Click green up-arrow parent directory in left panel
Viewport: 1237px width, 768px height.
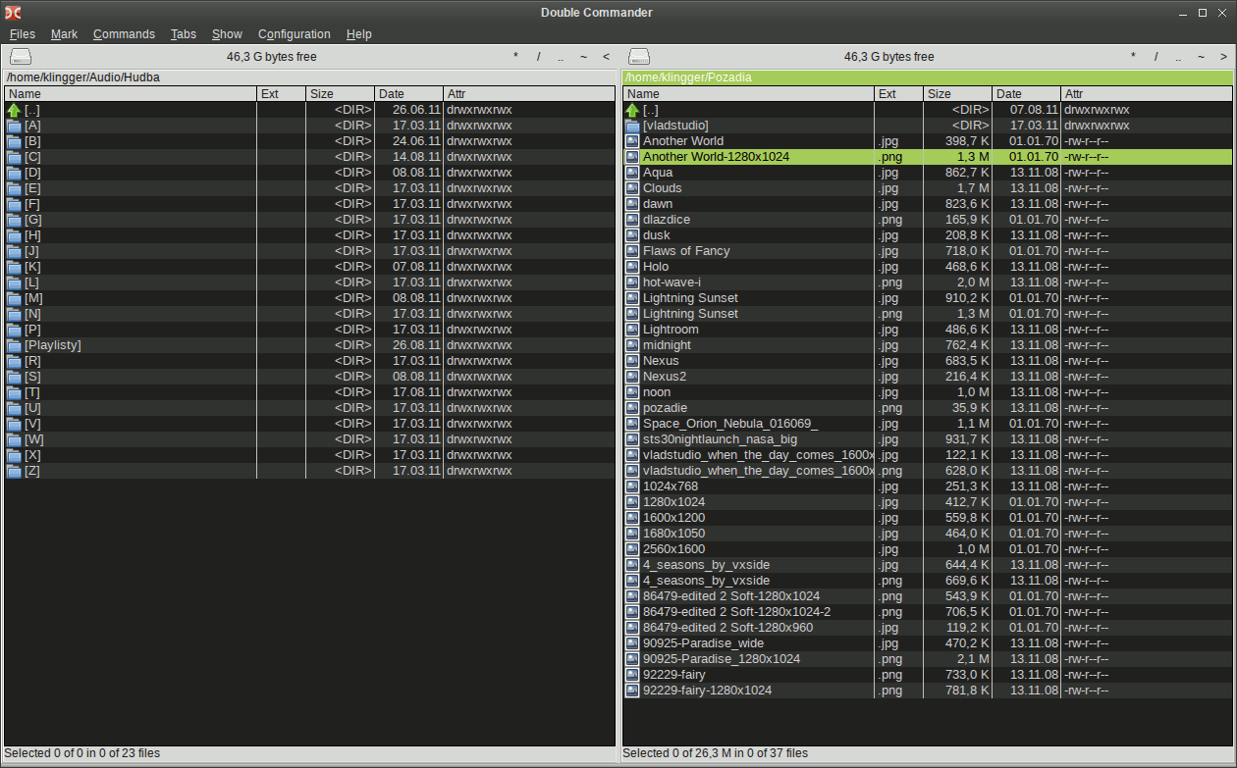click(x=14, y=110)
